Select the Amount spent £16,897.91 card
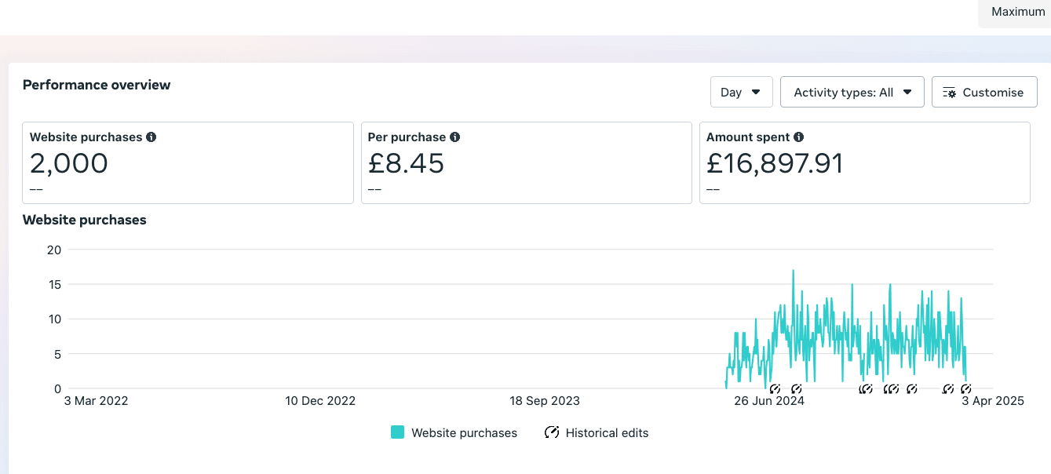1051x474 pixels. click(x=864, y=162)
